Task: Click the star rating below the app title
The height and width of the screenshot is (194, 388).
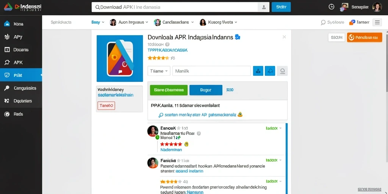Action: [158, 58]
